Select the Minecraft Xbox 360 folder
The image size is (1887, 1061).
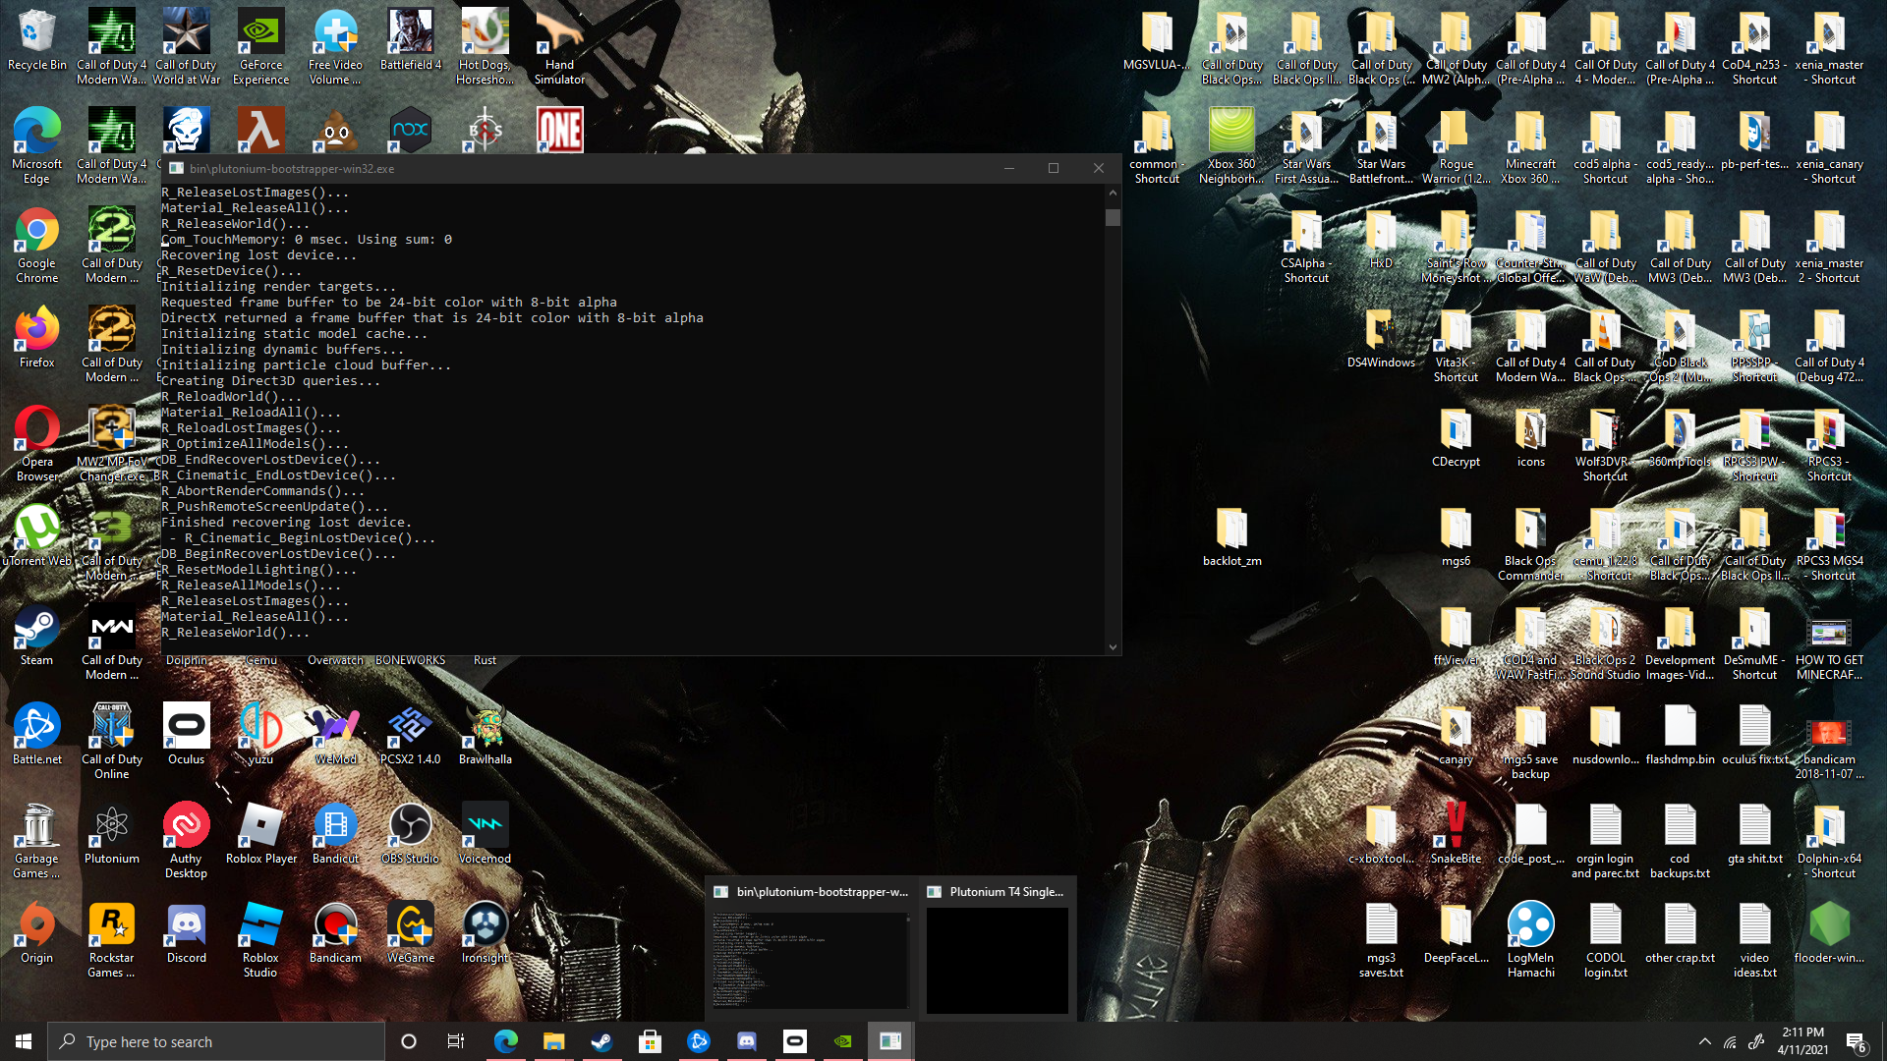tap(1530, 146)
